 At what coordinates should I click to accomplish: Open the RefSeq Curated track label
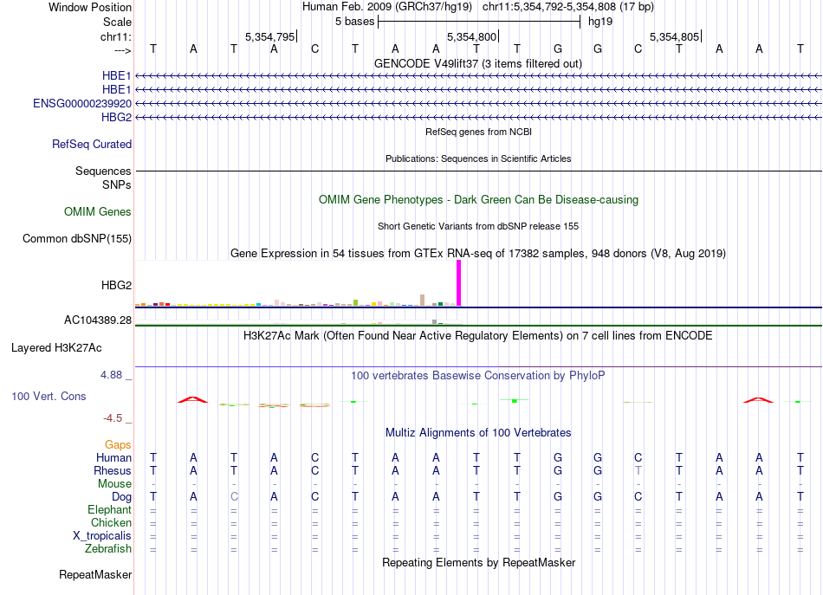coord(92,144)
